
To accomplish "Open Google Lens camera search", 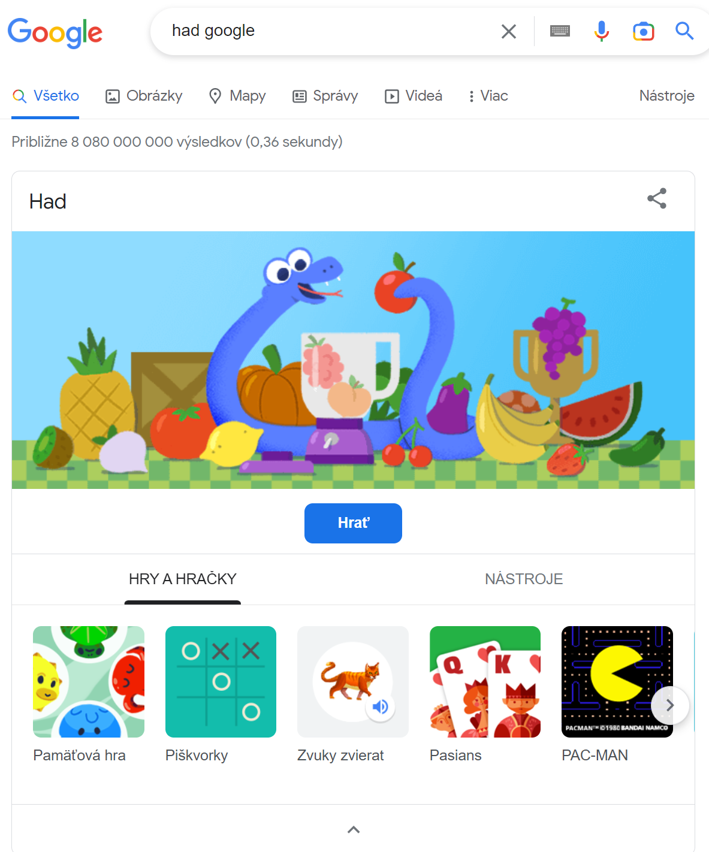I will coord(643,31).
